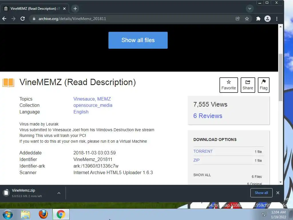293x220 pixels.
Task: Open Chrome's three-dot menu
Action: point(277,19)
